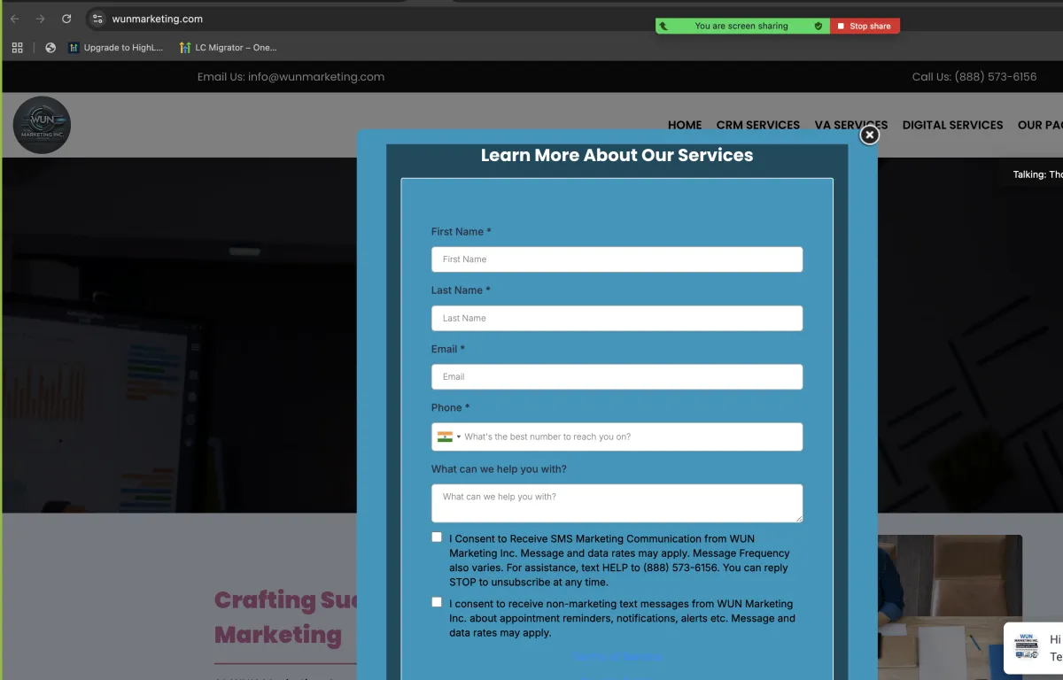Open LC Migrator bookmark
Screen dimensions: 1063x680
(x=229, y=48)
